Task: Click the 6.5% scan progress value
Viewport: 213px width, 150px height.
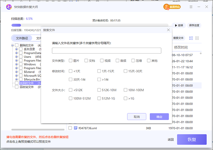Action: (29, 19)
